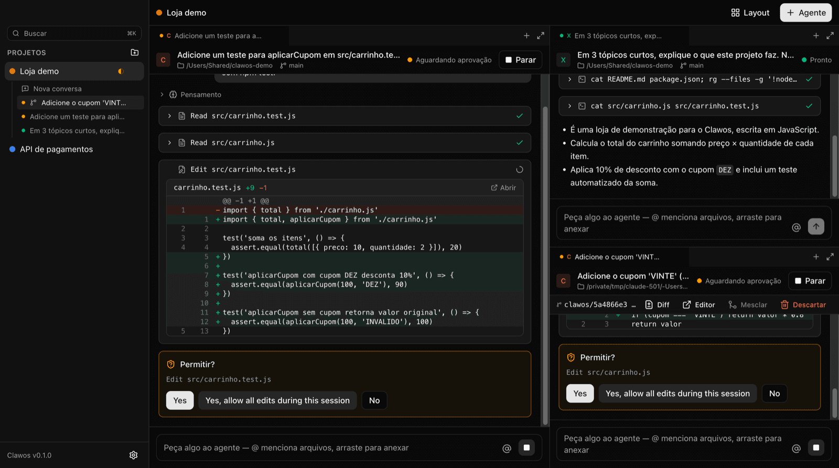
Task: Expand 'cat src/carrinho.js src/carrinho.test.js' command
Action: tap(690, 106)
